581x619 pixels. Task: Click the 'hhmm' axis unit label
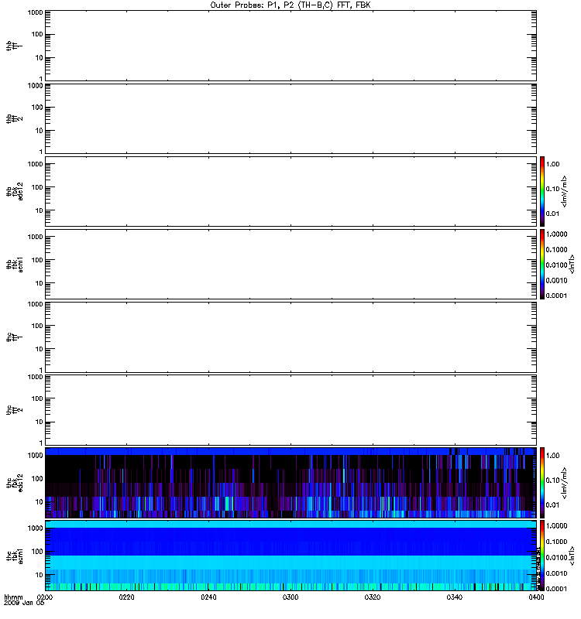tap(13, 597)
